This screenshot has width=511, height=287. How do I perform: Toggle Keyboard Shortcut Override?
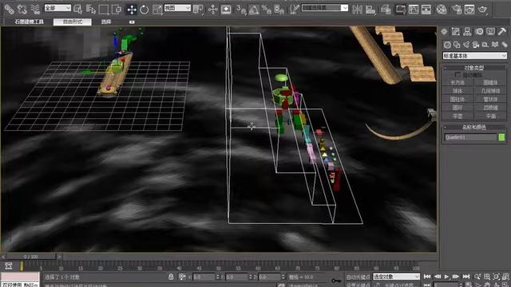point(226,9)
